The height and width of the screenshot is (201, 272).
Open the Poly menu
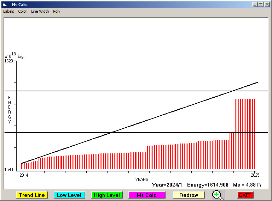click(57, 11)
